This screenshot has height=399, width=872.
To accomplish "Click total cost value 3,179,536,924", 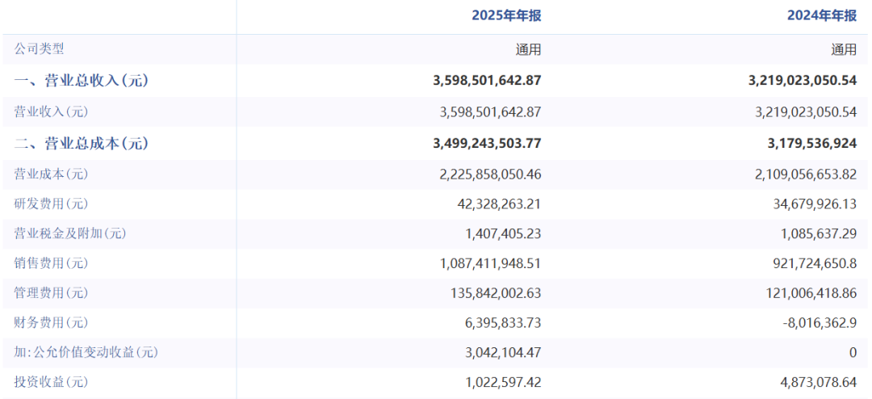I will point(811,144).
